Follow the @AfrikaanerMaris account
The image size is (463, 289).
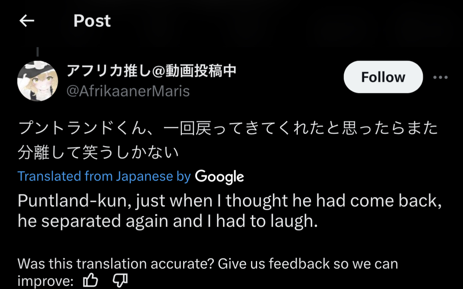pos(383,77)
